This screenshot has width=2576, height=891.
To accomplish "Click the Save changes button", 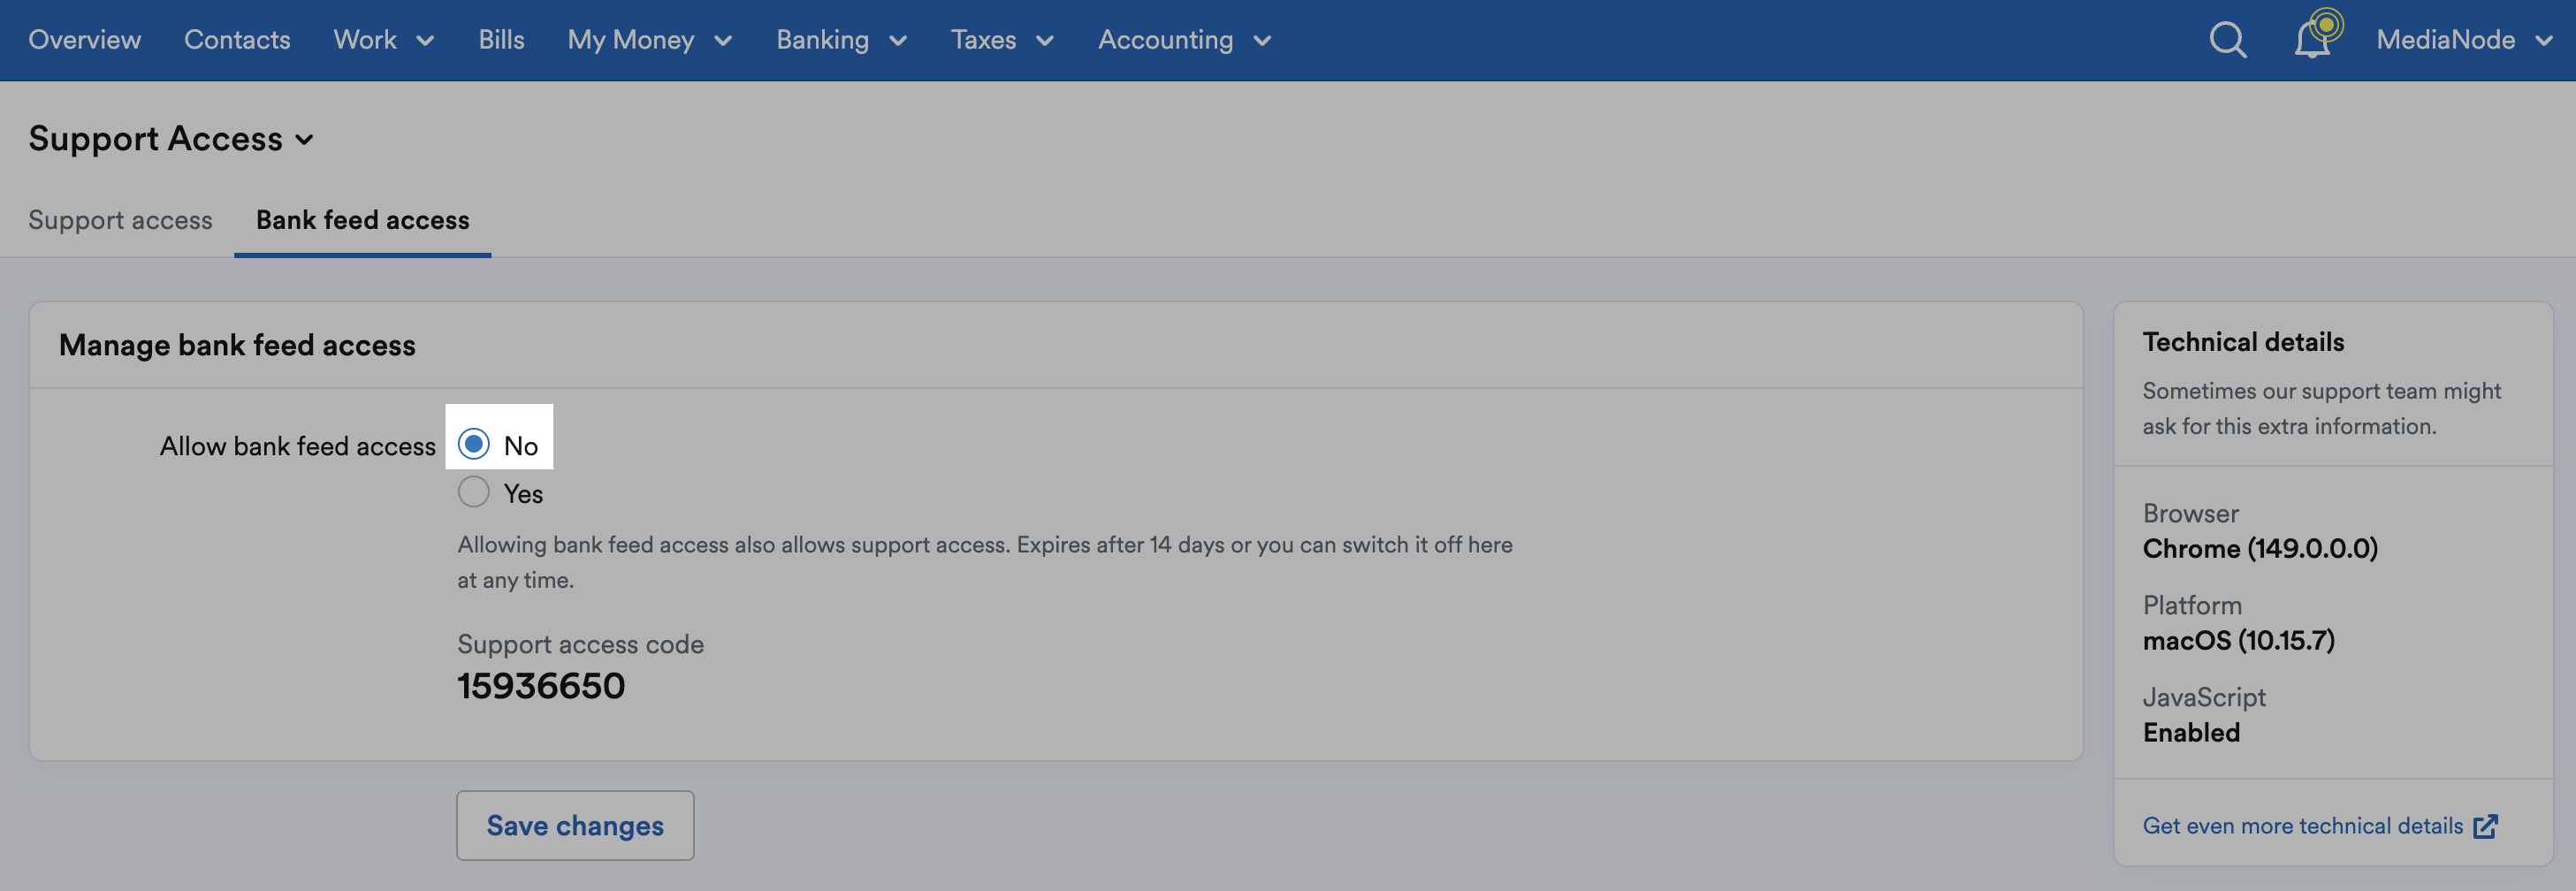I will point(575,826).
